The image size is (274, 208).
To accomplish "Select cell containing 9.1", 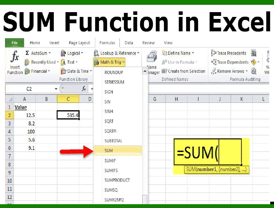I will tap(25, 148).
